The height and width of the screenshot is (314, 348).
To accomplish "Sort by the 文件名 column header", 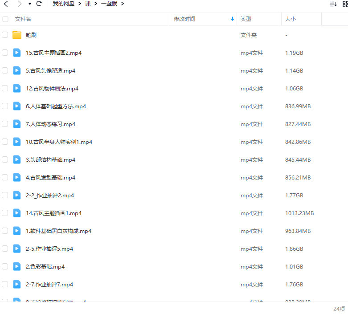I will [x=23, y=19].
